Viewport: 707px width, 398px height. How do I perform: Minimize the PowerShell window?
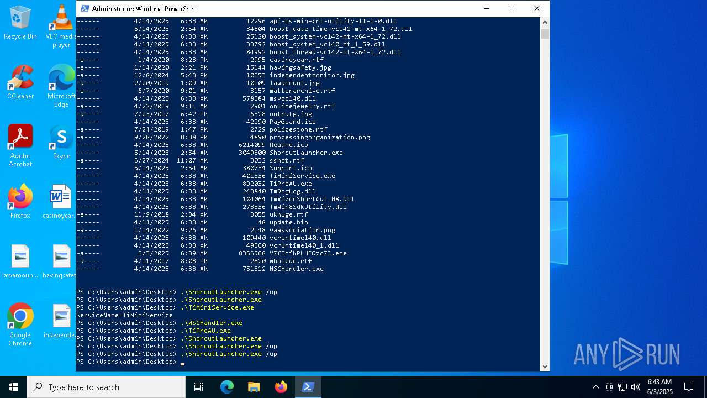tap(487, 8)
